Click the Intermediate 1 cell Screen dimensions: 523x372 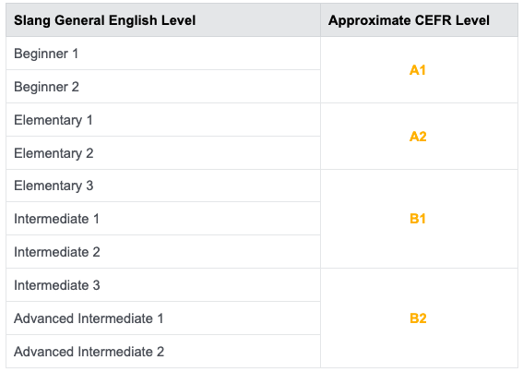[163, 219]
